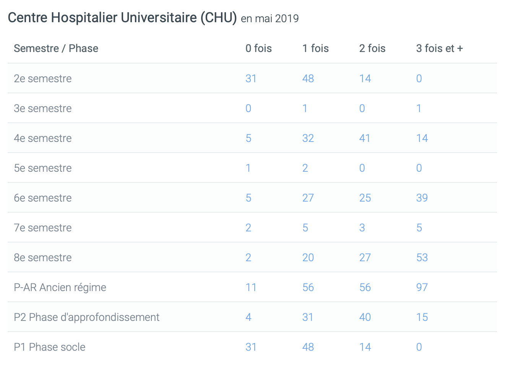Click the P-AR Ancien régime value 97
Image resolution: width=510 pixels, height=384 pixels.
click(422, 287)
